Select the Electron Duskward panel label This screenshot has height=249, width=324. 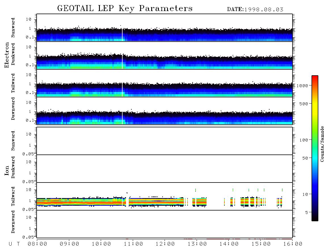click(x=13, y=54)
